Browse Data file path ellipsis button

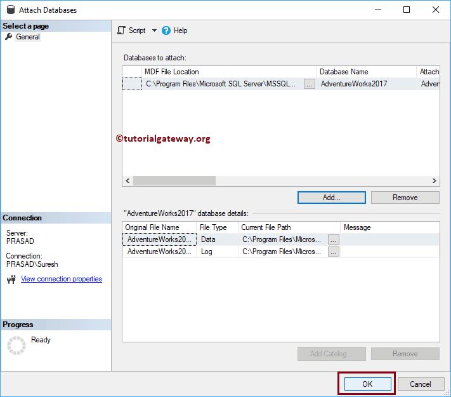pos(334,239)
